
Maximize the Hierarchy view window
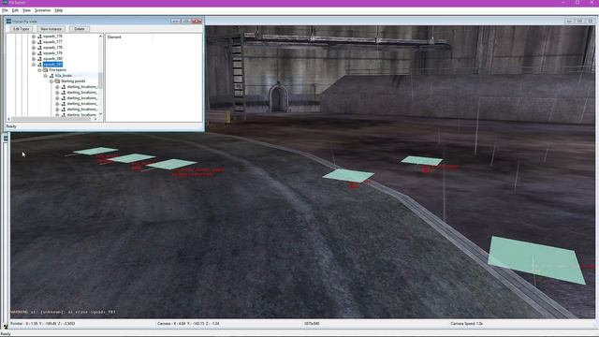(x=186, y=21)
